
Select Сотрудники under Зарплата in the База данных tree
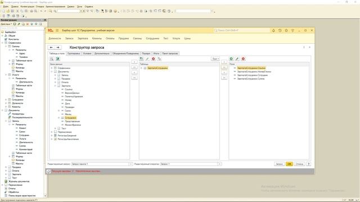coord(70,118)
